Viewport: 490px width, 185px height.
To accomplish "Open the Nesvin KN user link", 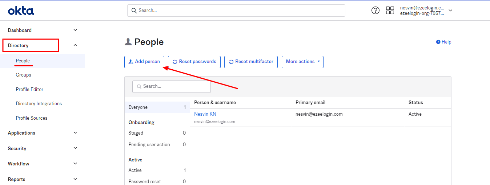I will [205, 114].
